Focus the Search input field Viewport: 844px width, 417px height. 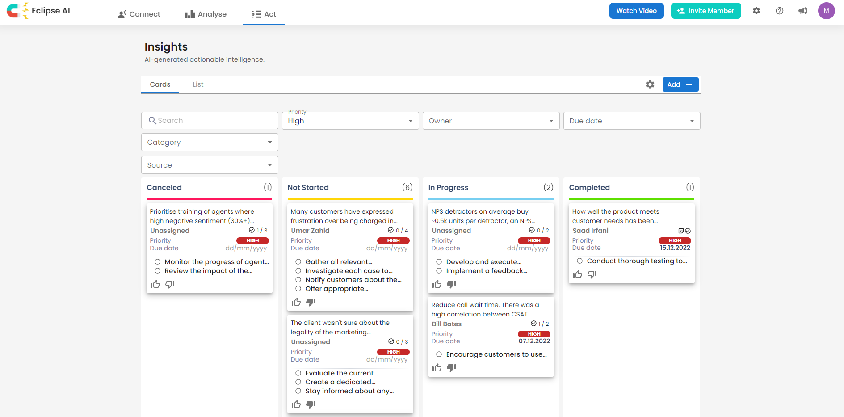pos(214,121)
